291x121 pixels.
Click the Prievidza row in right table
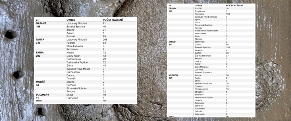click(211, 14)
